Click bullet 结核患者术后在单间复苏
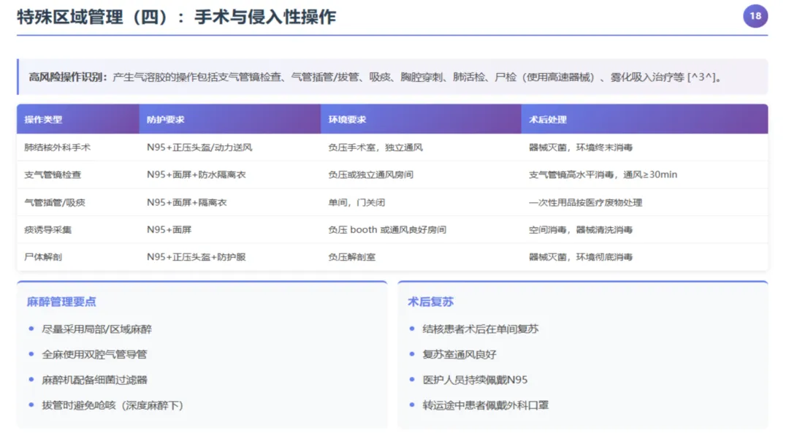The height and width of the screenshot is (444, 789). (481, 329)
